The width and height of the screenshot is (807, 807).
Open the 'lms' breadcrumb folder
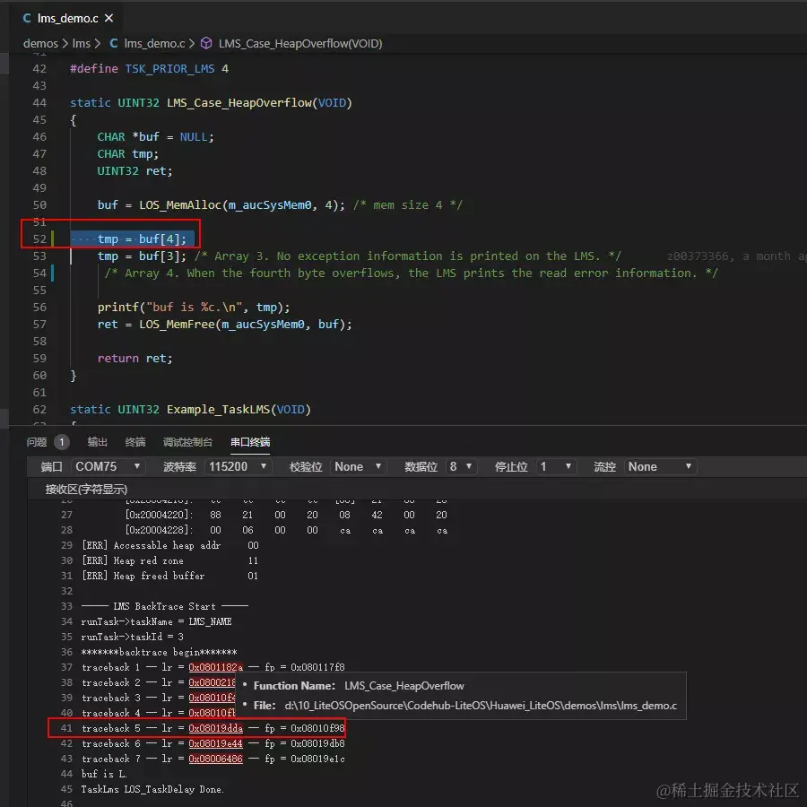tap(81, 44)
